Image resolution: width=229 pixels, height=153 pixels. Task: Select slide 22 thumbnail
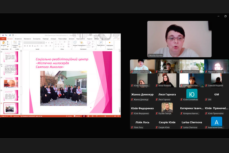pyautogui.click(x=11, y=57)
